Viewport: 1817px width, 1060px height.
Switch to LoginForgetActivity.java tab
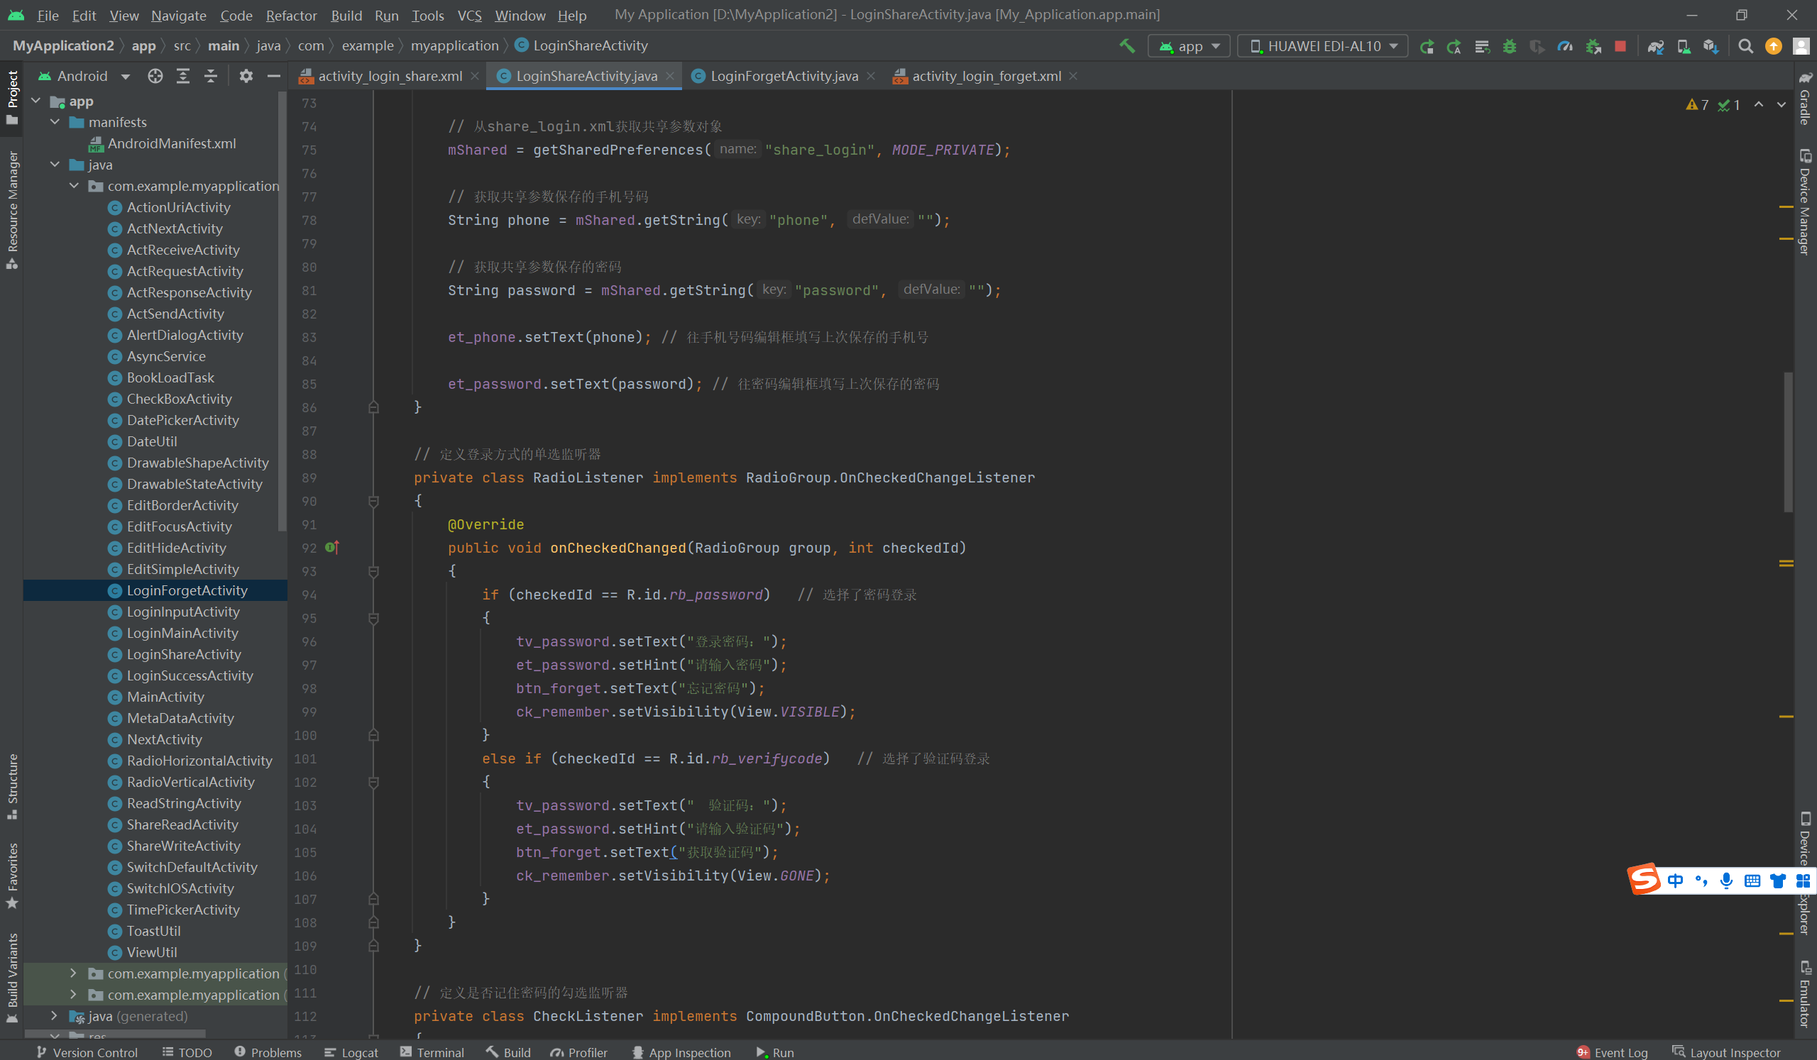click(783, 76)
